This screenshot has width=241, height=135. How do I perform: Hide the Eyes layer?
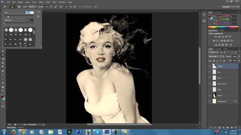[x=210, y=78]
